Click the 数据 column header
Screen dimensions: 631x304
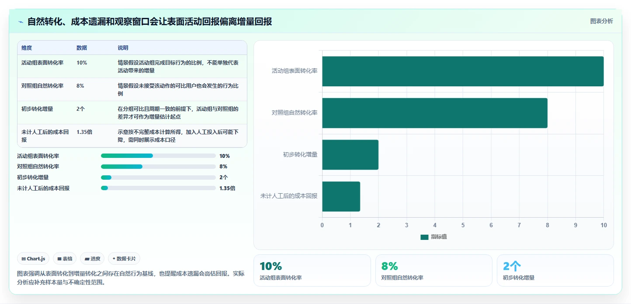pos(82,48)
